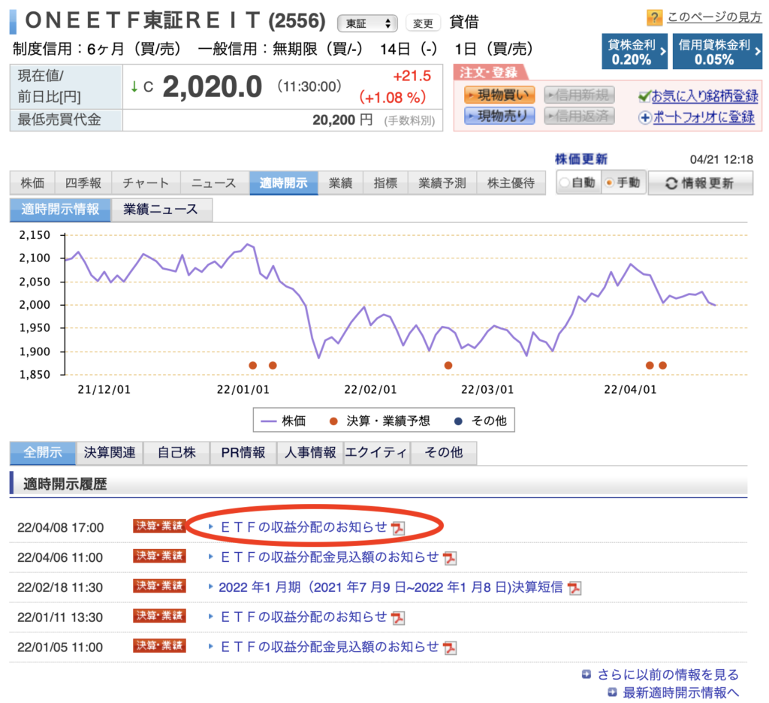
Task: Click the PDF icon for the 22/01/11 disclosure
Action: [398, 618]
